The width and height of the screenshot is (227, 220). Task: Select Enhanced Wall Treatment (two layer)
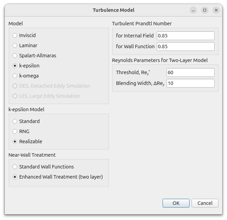pos(58,177)
